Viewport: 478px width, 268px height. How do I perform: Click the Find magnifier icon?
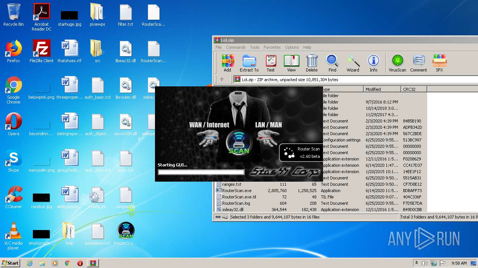pyautogui.click(x=332, y=63)
